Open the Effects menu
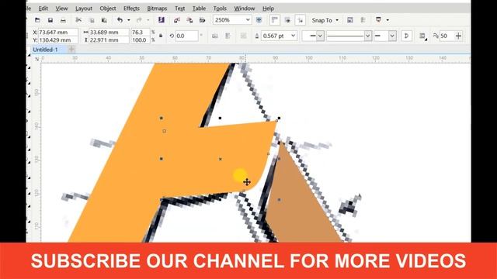This screenshot has height=279, width=497. coord(131,9)
